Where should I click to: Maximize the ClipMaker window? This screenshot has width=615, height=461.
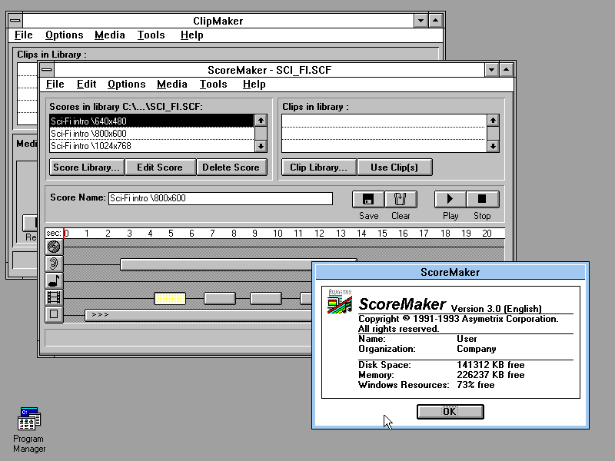pos(436,21)
